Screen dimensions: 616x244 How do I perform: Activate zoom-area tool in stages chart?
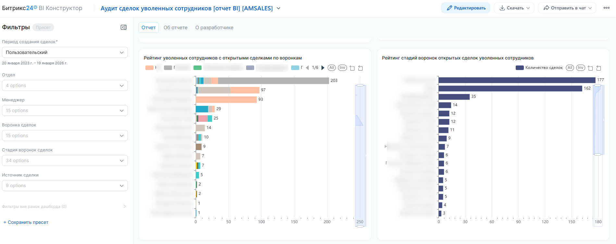590,68
